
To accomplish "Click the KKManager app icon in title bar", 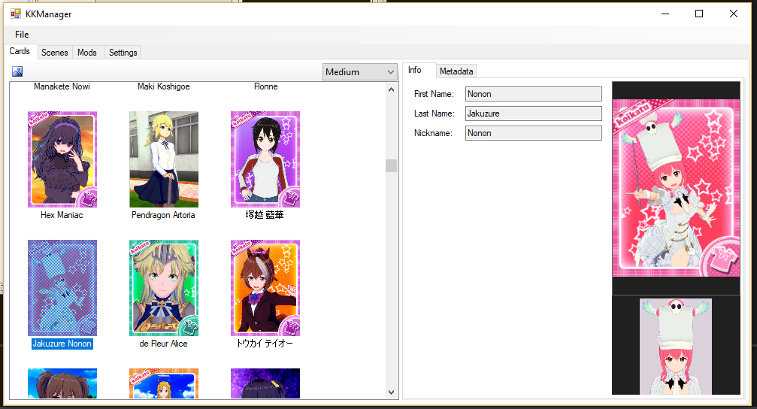I will click(16, 14).
